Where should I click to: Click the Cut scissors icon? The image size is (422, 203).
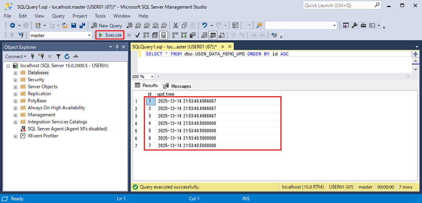click(175, 25)
